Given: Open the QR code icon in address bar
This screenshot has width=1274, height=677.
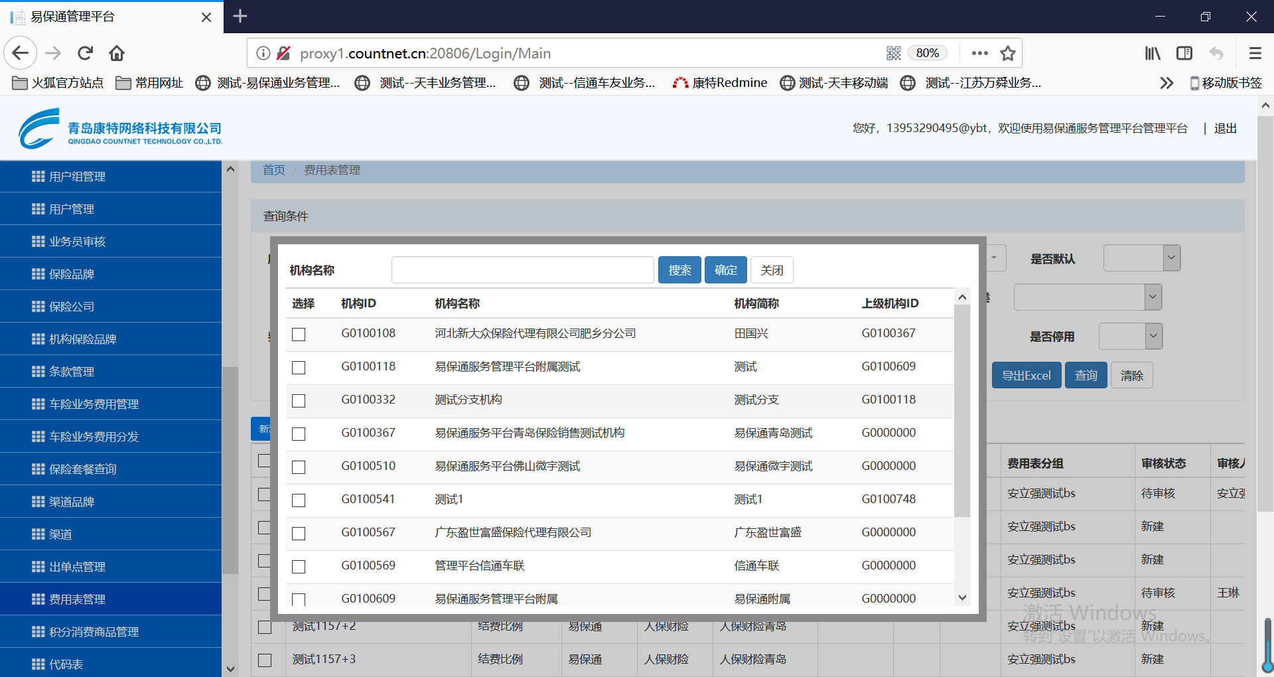Looking at the screenshot, I should click(x=893, y=53).
